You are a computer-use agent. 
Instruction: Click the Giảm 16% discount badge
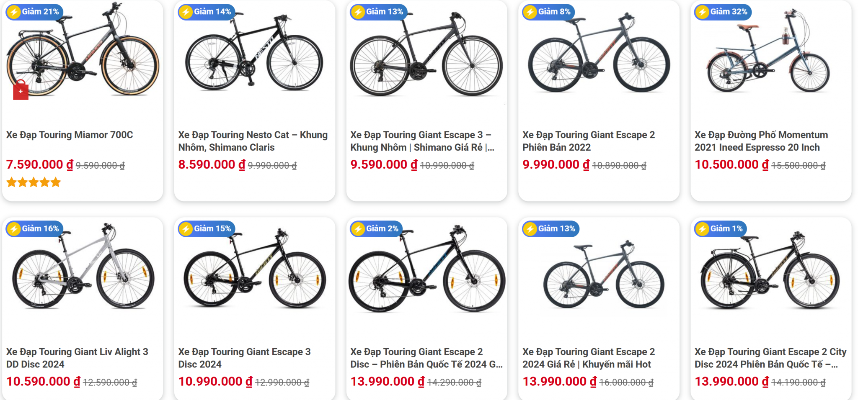pos(34,228)
